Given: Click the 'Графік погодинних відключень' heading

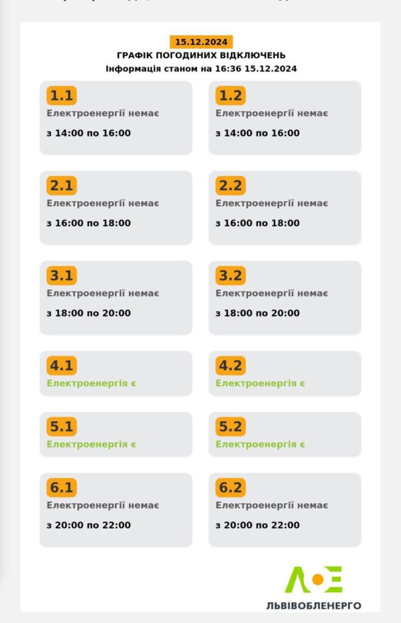Looking at the screenshot, I should click(201, 55).
